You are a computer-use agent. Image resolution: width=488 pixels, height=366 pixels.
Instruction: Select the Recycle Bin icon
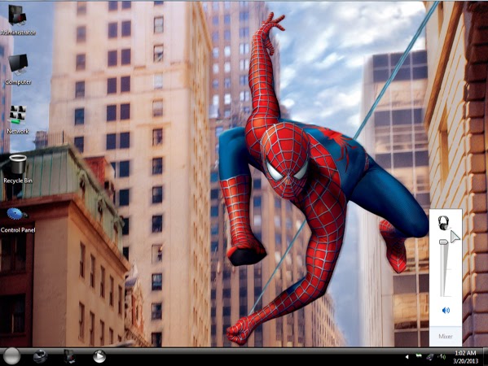click(17, 164)
